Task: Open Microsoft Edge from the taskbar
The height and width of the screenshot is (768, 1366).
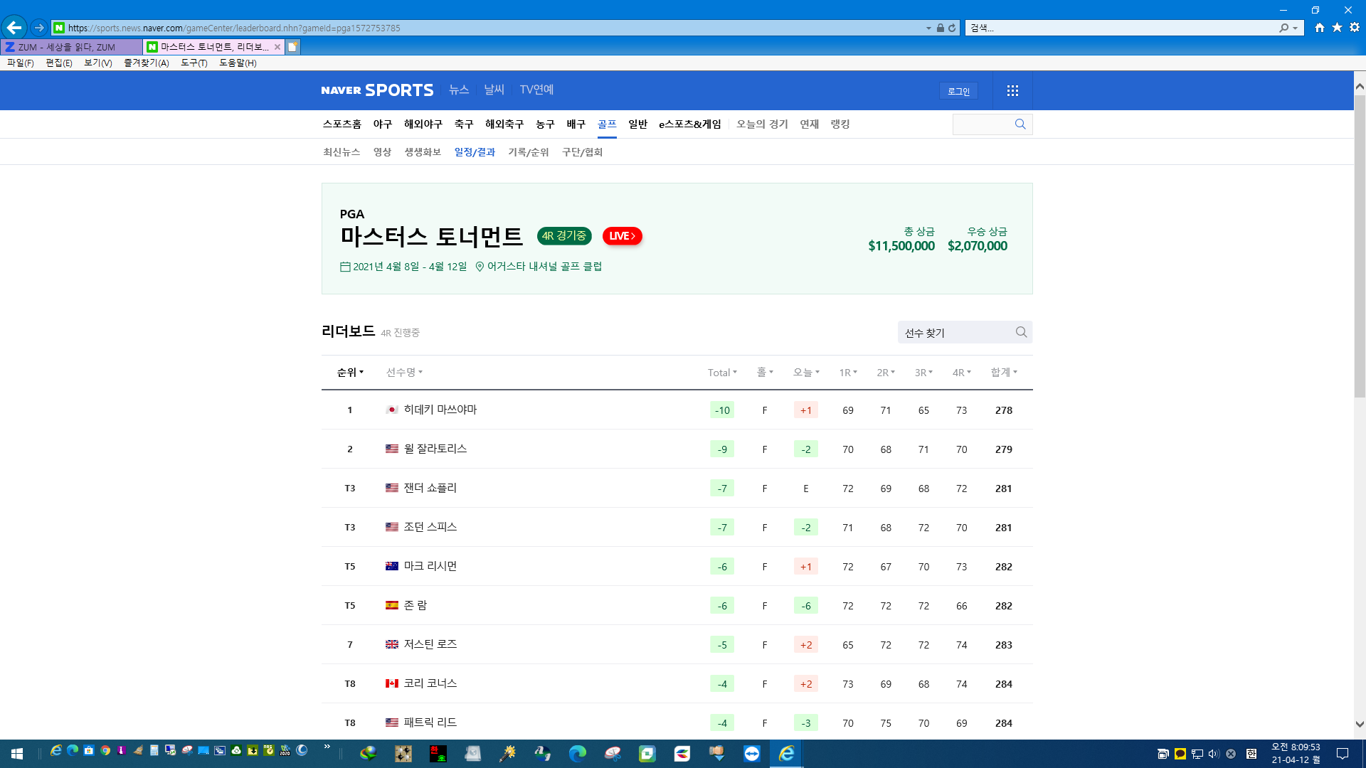Action: tap(577, 753)
